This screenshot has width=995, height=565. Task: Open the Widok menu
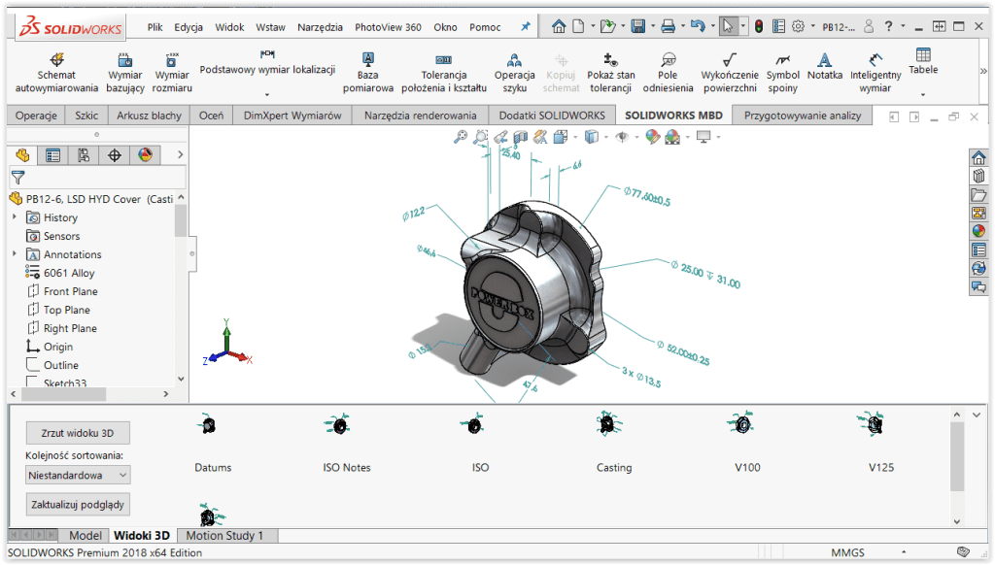click(229, 27)
